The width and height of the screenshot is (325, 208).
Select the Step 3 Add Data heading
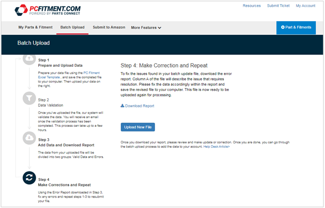(x=67, y=145)
